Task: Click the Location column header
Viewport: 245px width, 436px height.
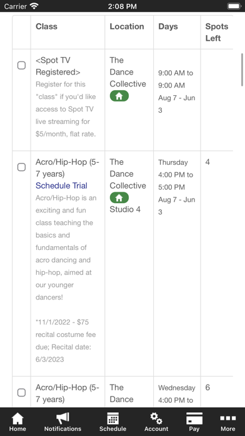Action: pyautogui.click(x=127, y=26)
